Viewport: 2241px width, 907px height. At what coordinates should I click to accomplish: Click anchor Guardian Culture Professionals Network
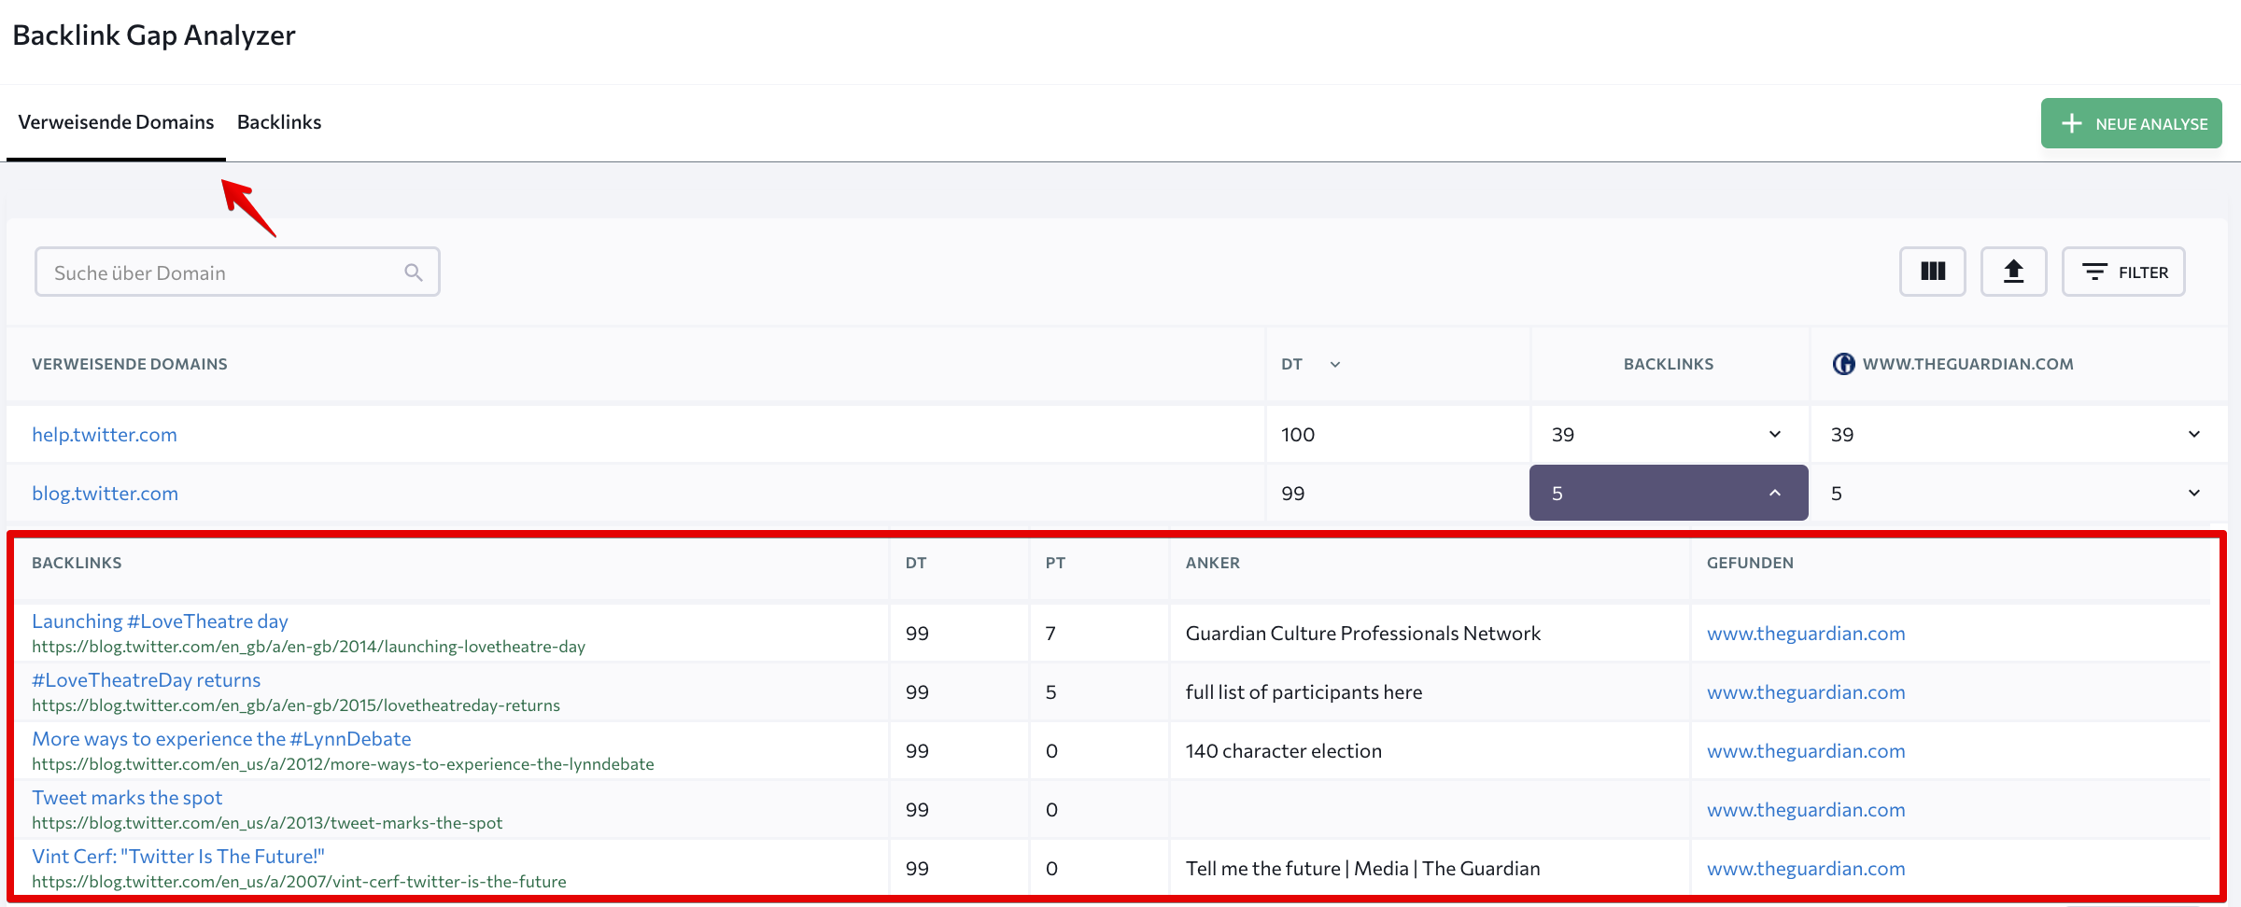coord(1362,633)
